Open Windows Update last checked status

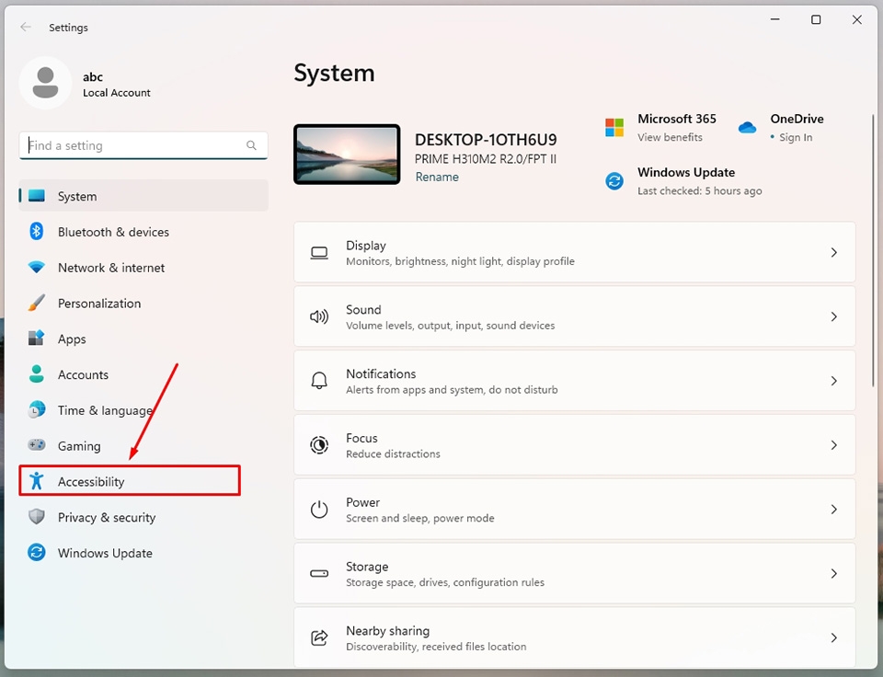[x=699, y=191]
